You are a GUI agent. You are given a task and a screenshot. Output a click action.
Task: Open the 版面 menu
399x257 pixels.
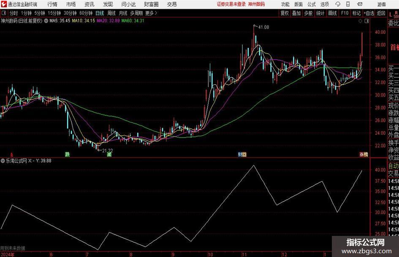tap(298, 4)
